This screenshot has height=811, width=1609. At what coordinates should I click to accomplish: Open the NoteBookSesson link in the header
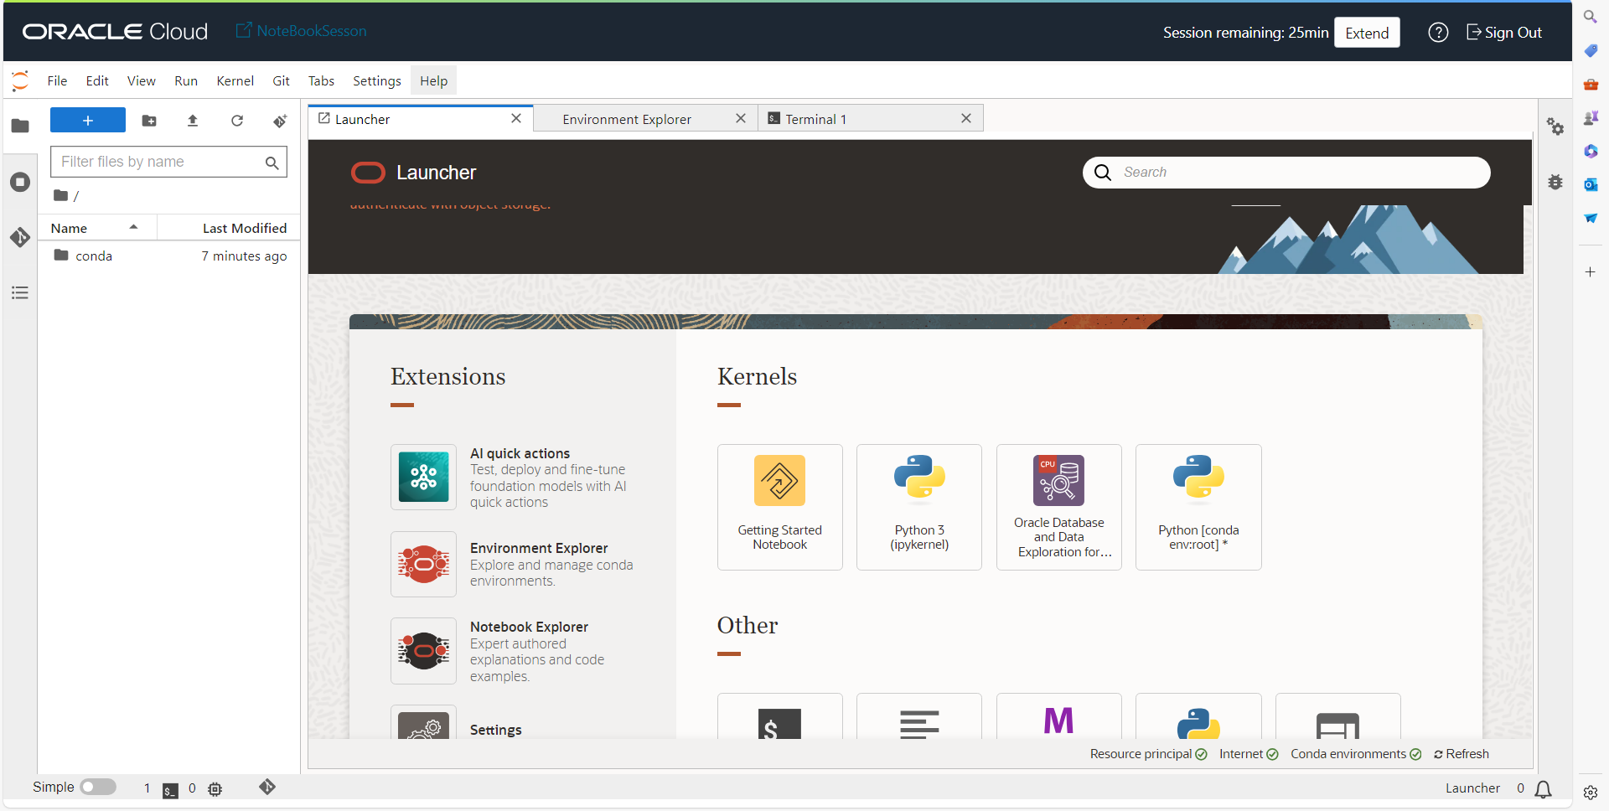pyautogui.click(x=301, y=31)
